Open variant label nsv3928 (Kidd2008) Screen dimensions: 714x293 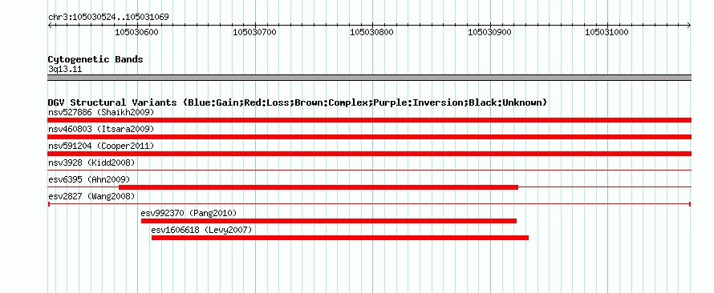point(91,163)
